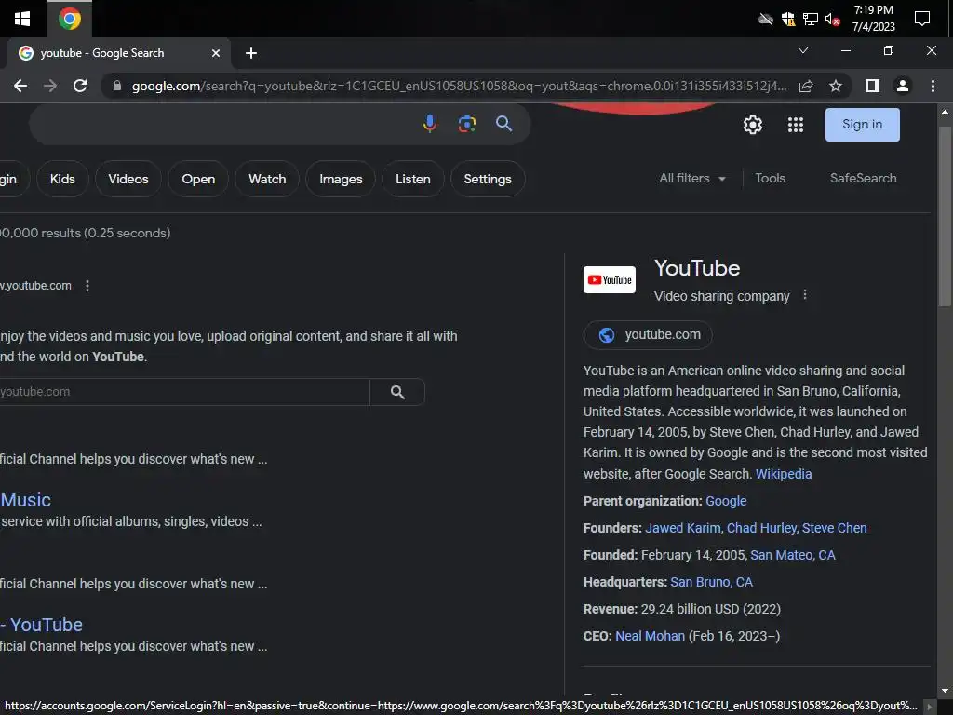
Task: Open the Tools option
Action: [x=770, y=178]
